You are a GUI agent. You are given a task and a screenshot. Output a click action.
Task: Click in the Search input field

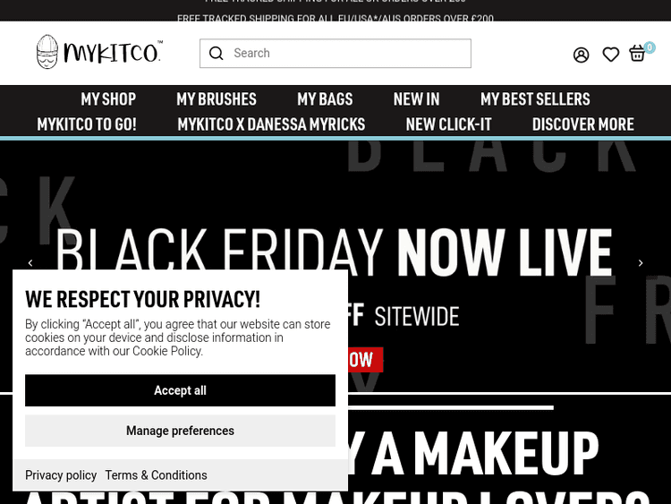335,53
